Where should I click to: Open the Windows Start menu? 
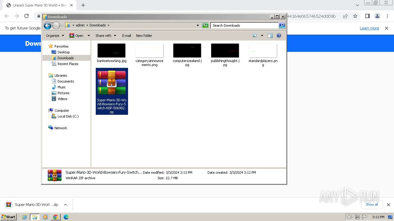point(9,217)
